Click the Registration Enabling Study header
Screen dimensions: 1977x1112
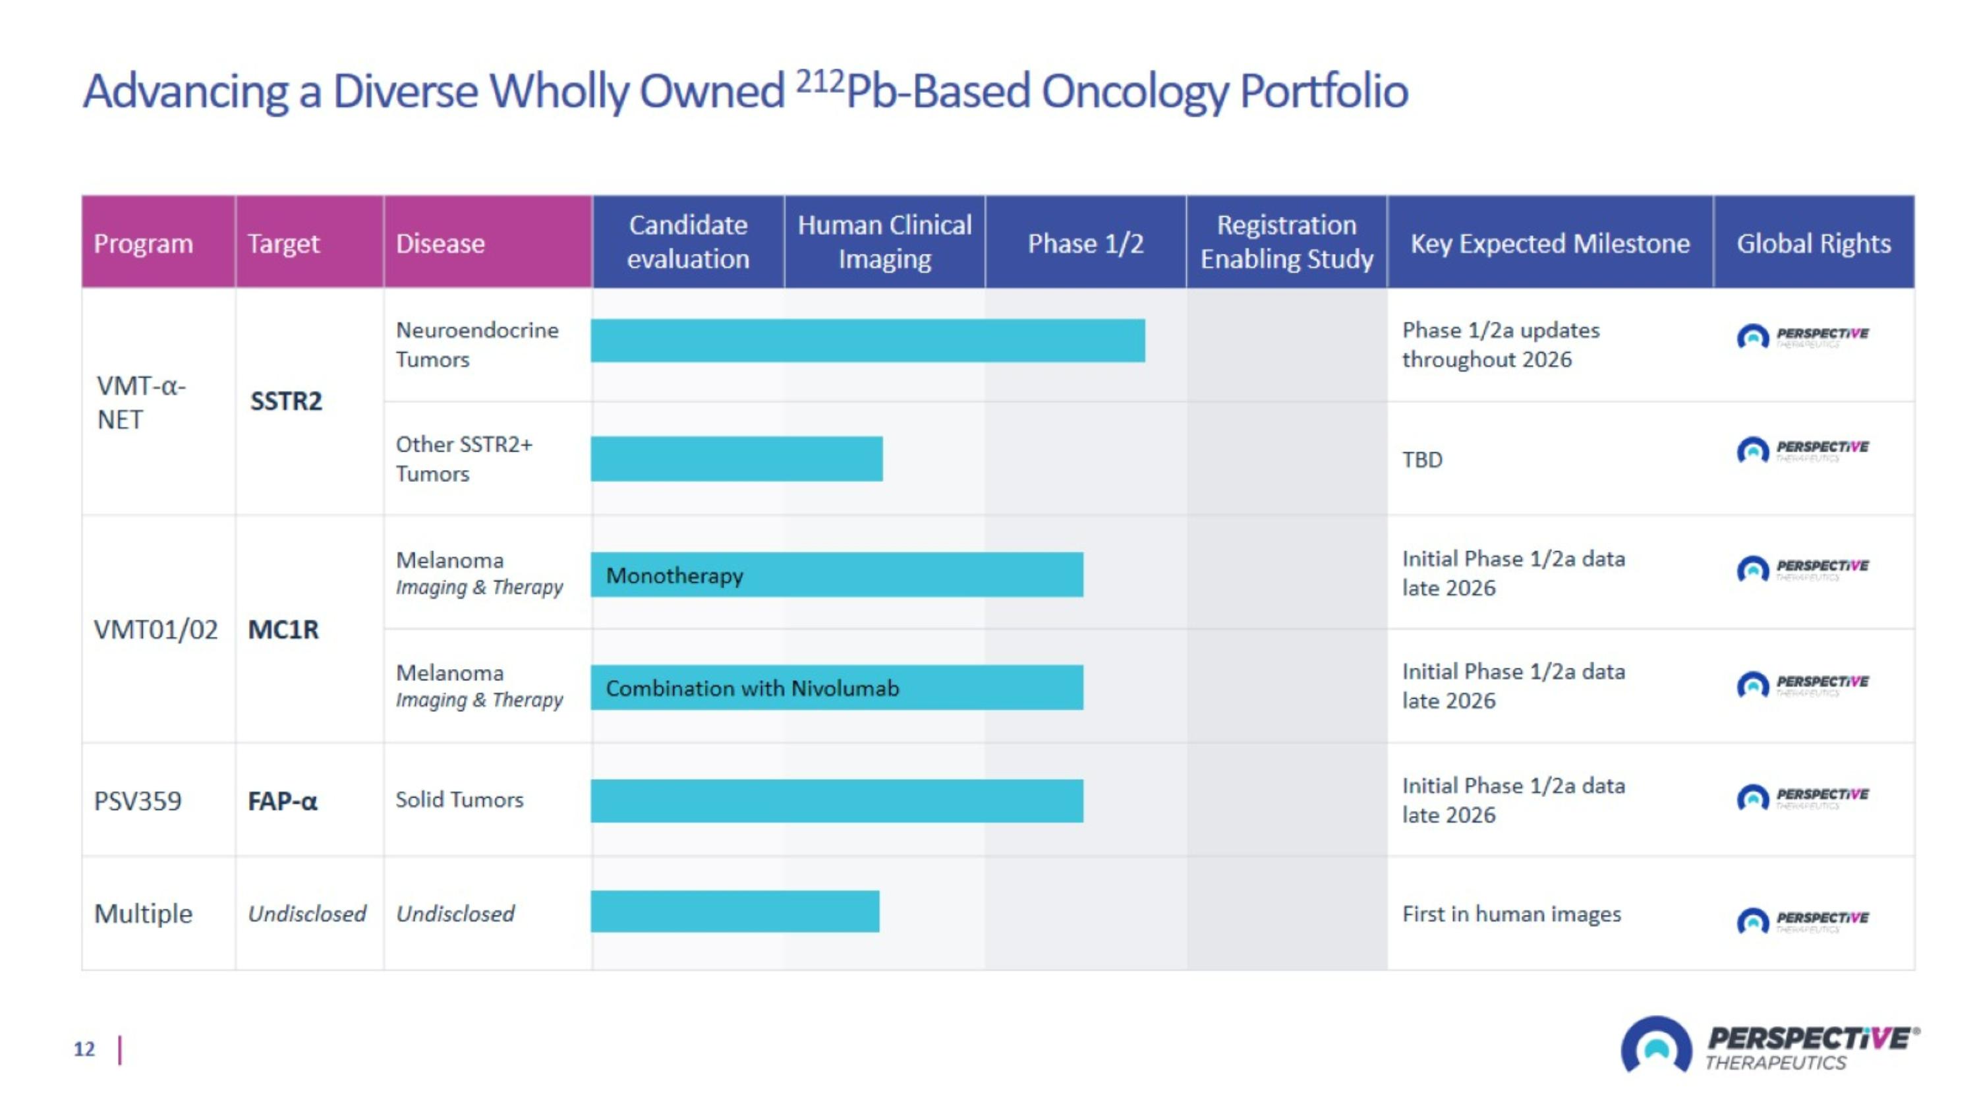coord(1286,242)
